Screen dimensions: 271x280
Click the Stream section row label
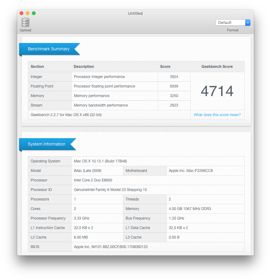coord(37,105)
